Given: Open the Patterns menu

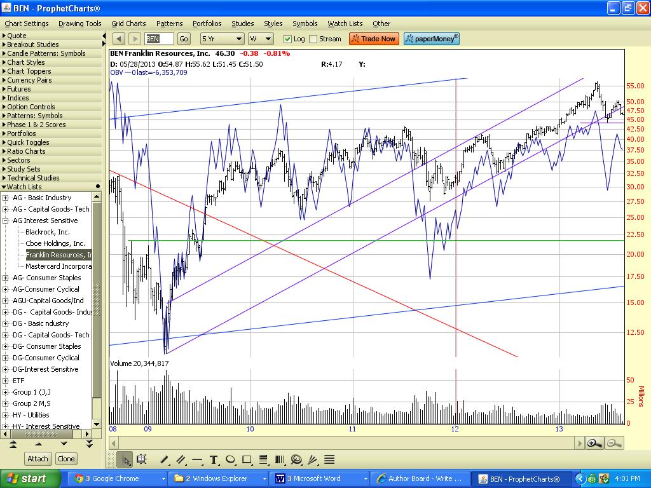Looking at the screenshot, I should (x=169, y=24).
